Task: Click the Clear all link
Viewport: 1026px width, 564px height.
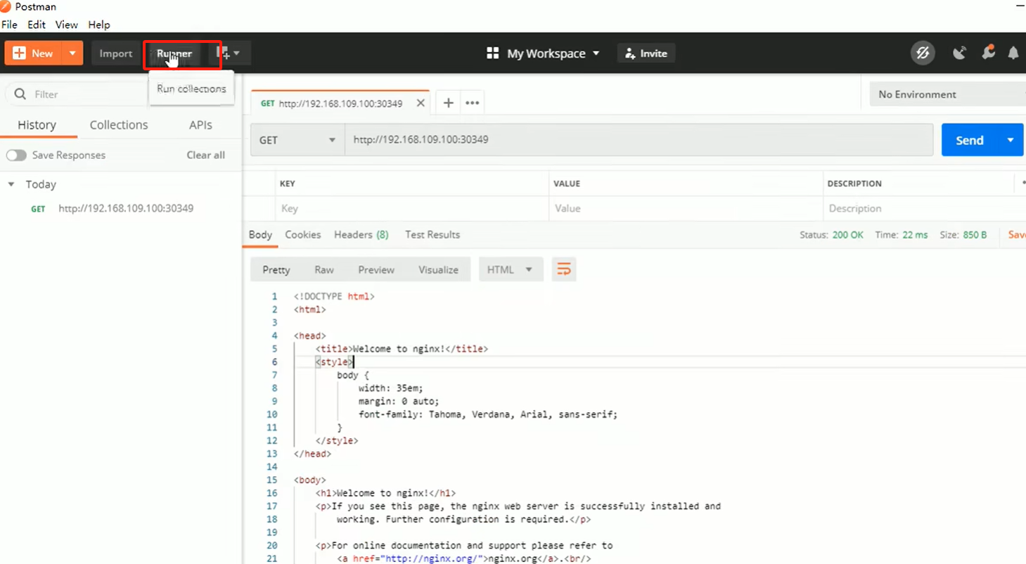Action: 206,155
